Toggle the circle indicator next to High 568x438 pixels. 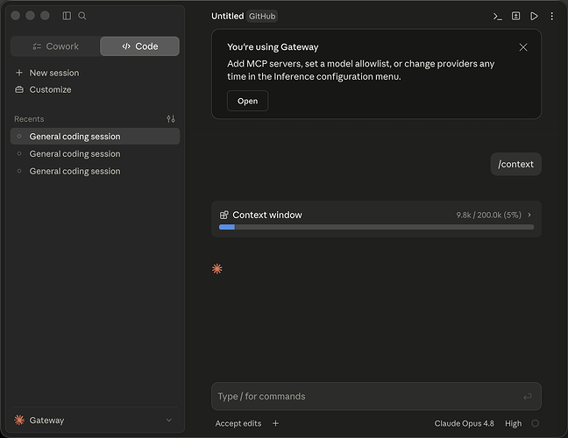pos(535,423)
